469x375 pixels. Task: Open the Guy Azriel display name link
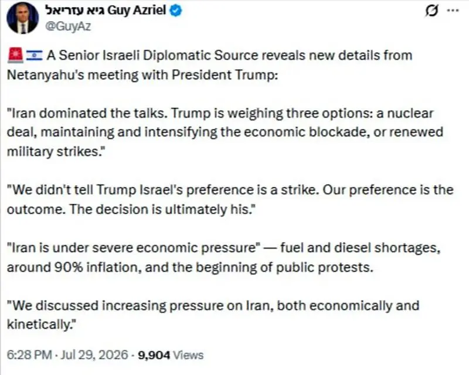click(137, 11)
